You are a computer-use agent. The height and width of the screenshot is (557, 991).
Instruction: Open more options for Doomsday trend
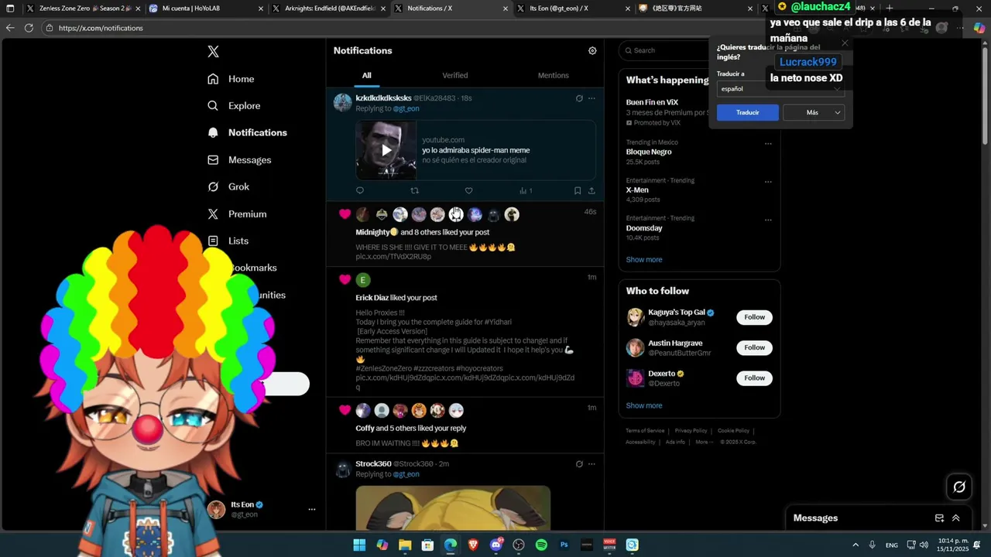click(768, 220)
